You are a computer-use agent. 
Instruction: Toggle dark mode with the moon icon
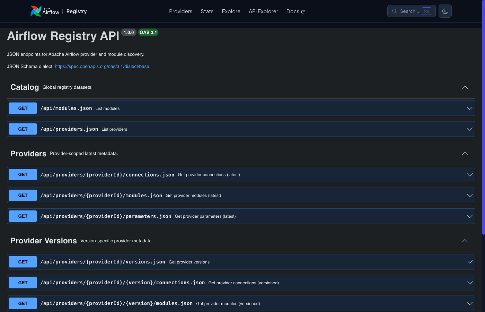tap(445, 11)
